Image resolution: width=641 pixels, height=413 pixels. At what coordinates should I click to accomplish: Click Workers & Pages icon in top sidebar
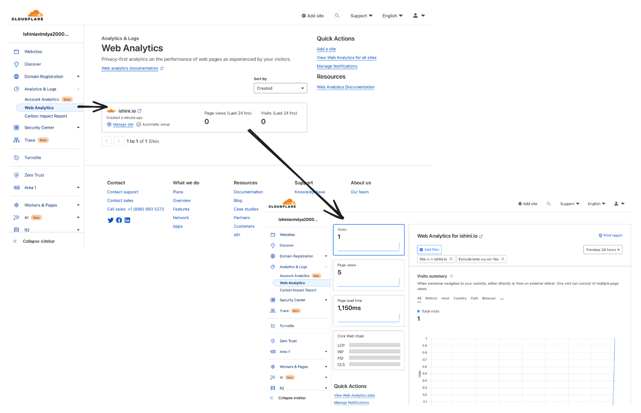[17, 205]
